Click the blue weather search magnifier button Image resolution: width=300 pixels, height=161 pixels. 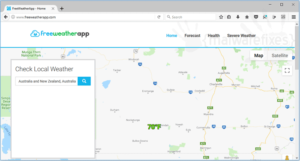(84, 81)
